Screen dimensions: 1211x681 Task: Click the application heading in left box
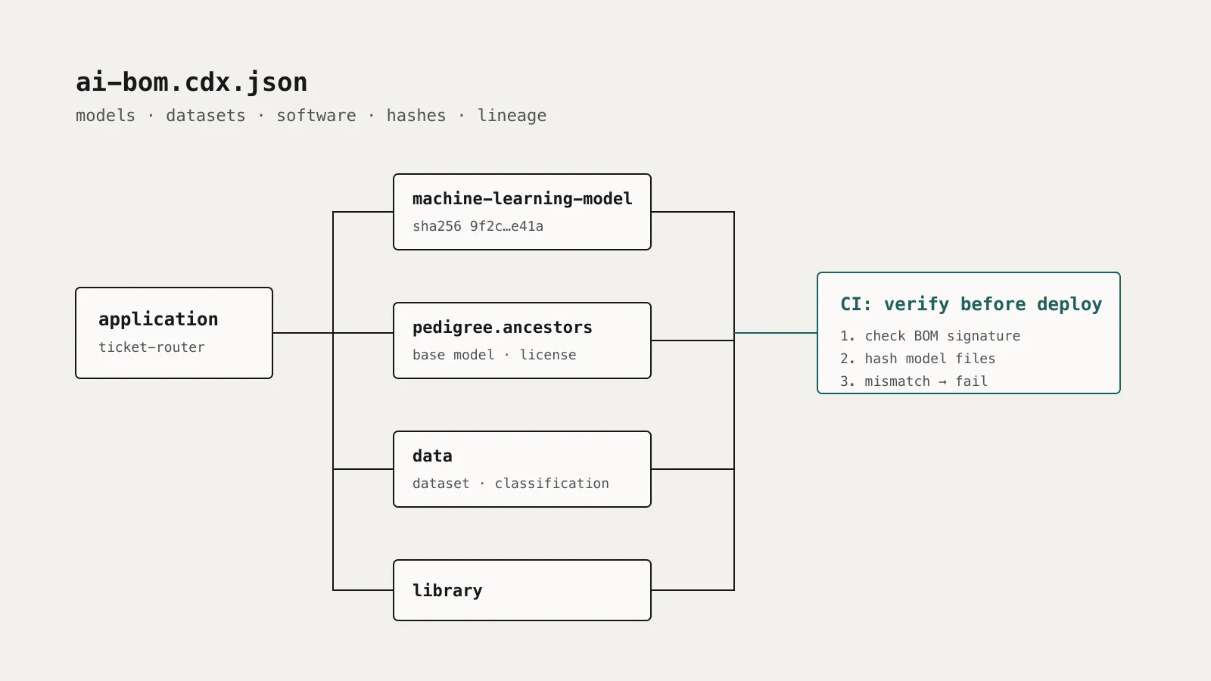tap(158, 319)
